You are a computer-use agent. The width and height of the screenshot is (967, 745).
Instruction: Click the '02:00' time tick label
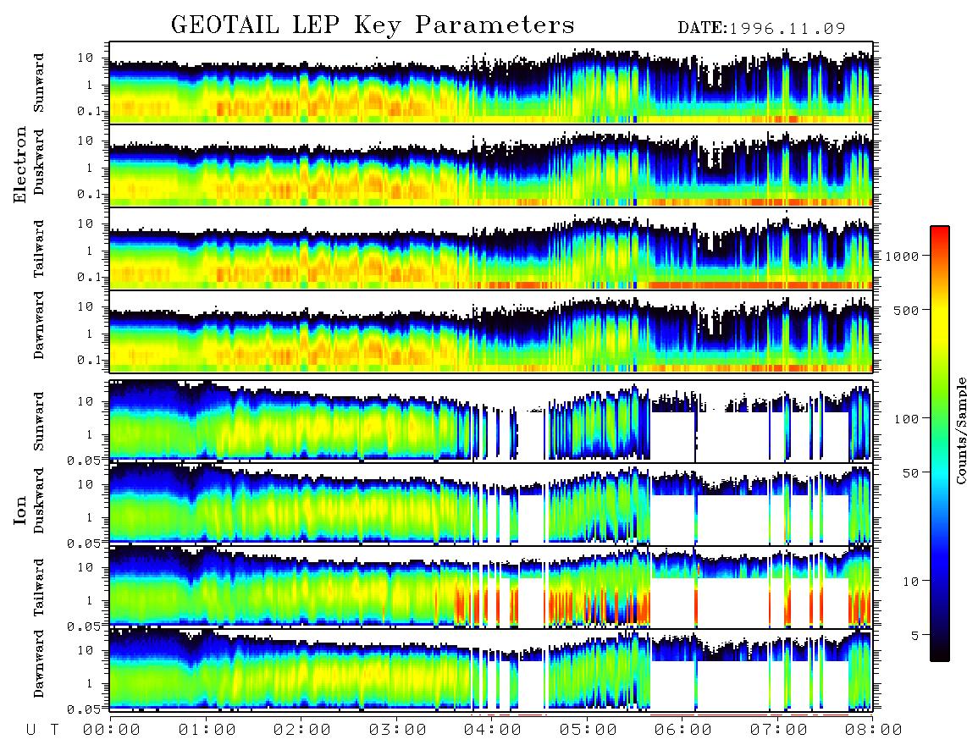click(x=302, y=731)
